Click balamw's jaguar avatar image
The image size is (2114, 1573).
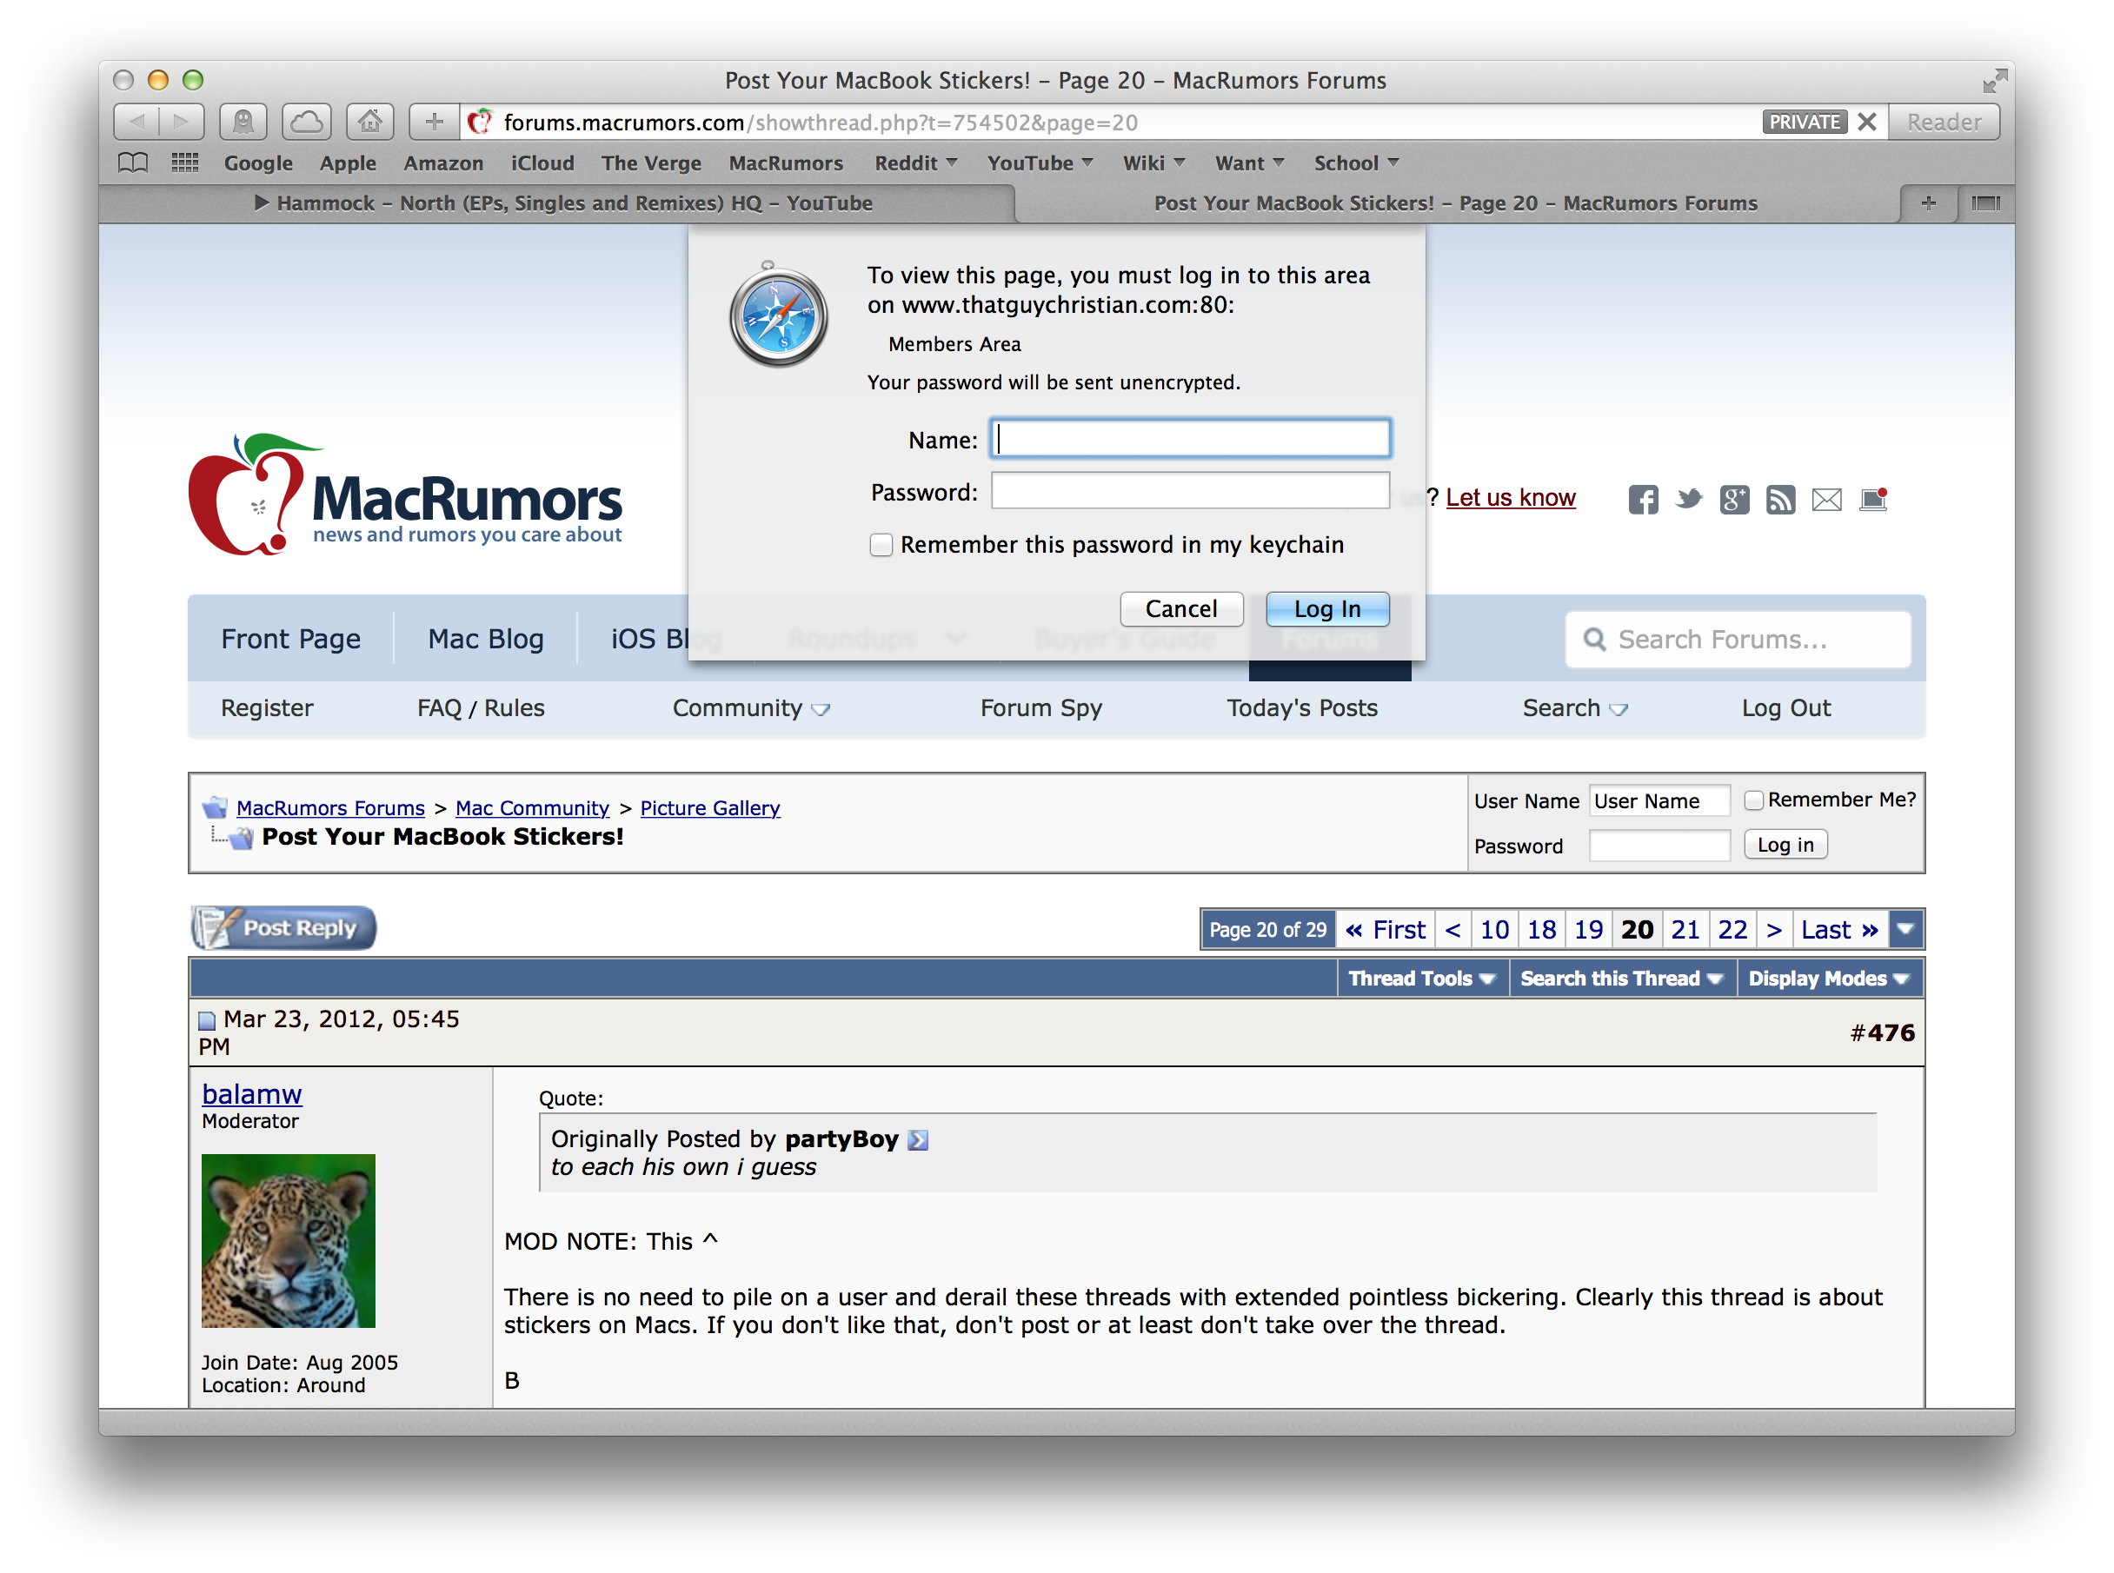[289, 1241]
